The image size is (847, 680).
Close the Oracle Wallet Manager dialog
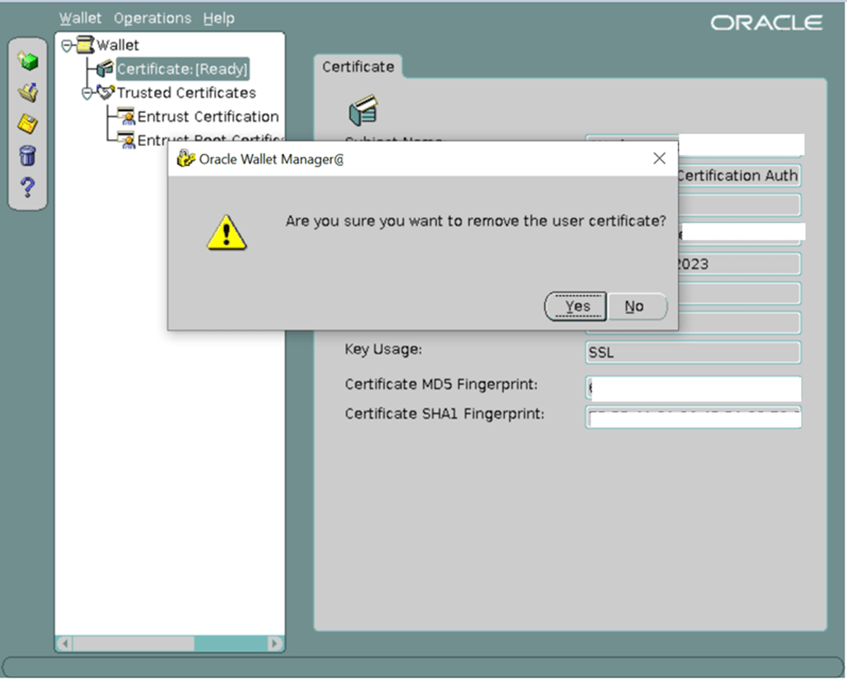click(659, 158)
